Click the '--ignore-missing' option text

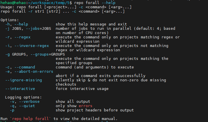24,80
